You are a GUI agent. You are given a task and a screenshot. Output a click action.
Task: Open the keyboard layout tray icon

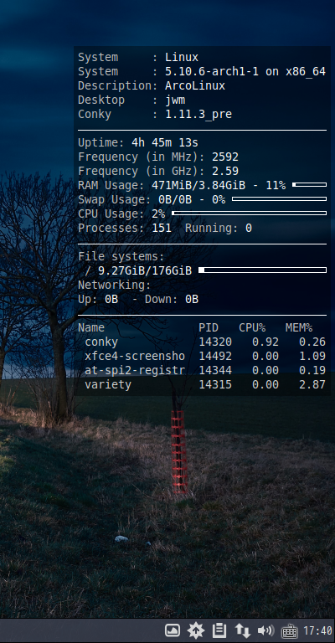click(290, 631)
